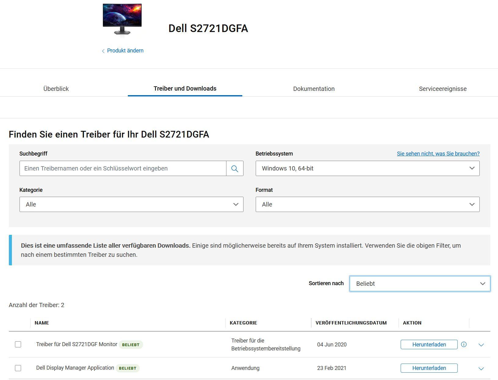
Task: Click the 'Anwendung' category cell
Action: 245,368
